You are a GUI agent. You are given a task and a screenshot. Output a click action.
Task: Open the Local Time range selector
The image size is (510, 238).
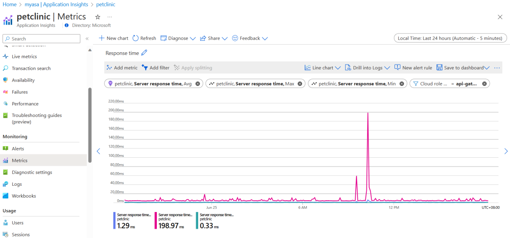(x=450, y=38)
